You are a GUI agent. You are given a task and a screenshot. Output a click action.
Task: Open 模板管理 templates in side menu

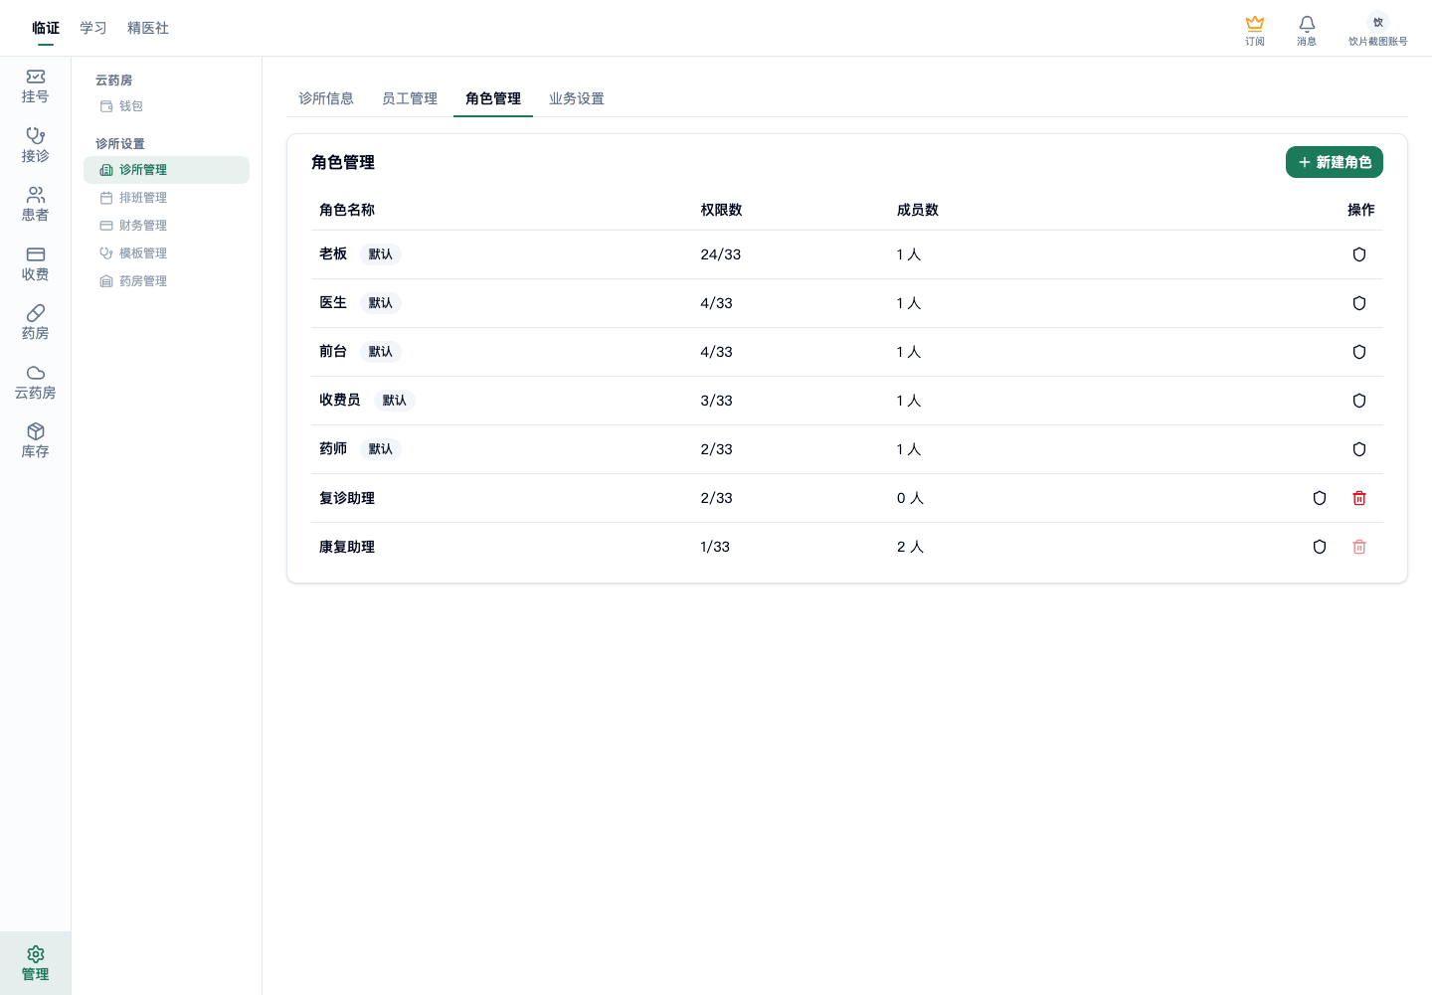[x=166, y=253]
